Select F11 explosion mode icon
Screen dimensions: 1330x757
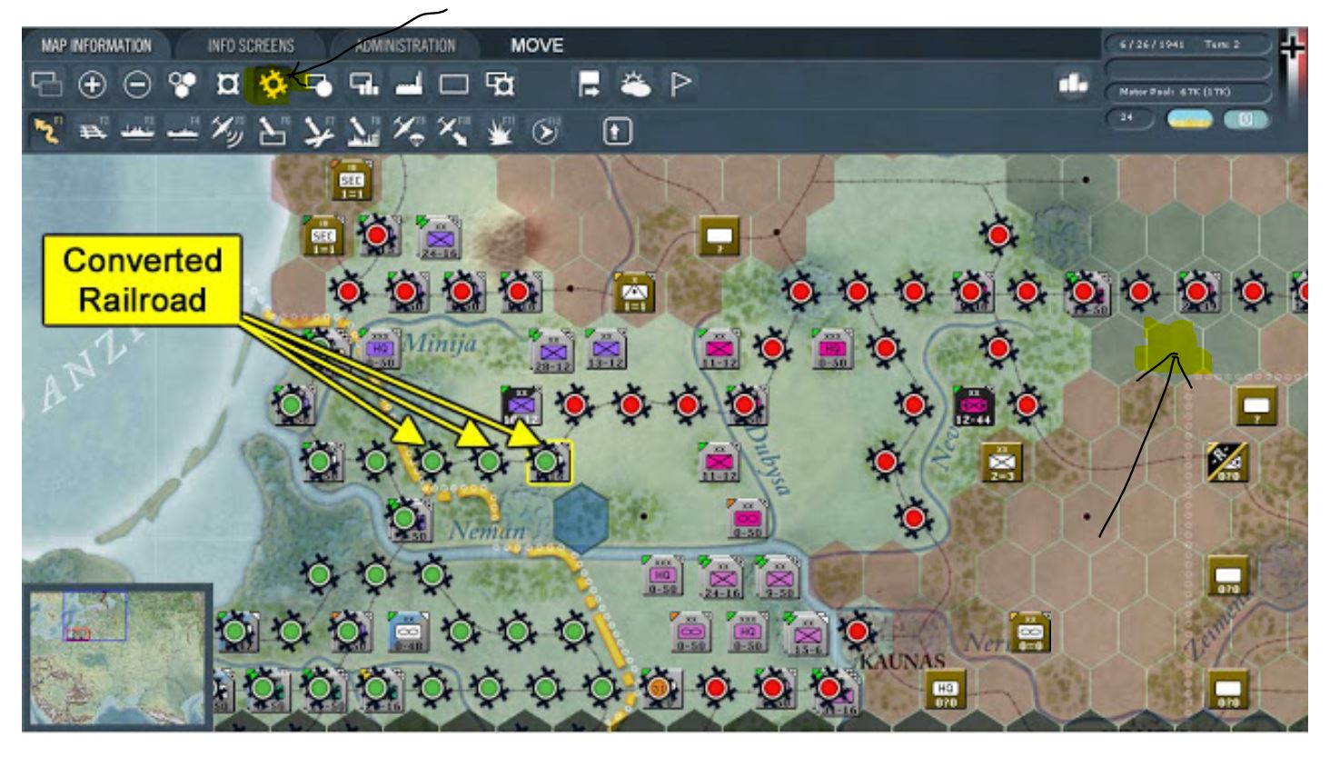(500, 131)
